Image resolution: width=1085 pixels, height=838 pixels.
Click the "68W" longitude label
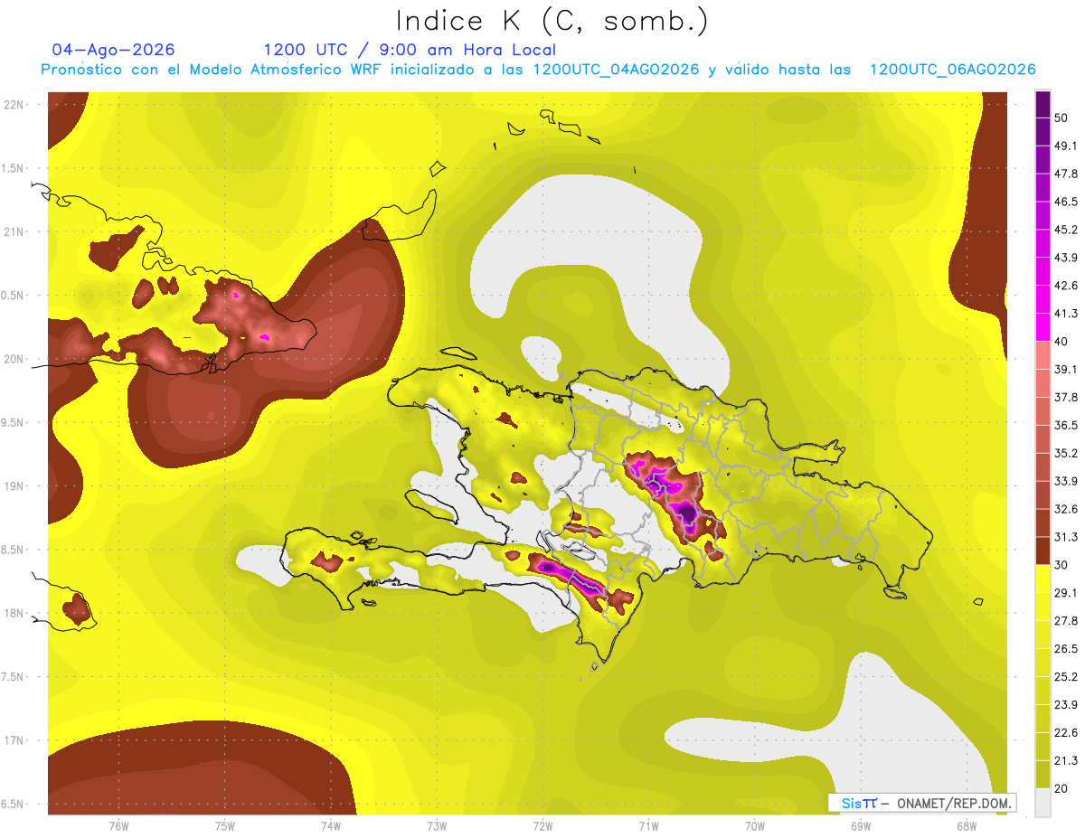(x=967, y=826)
